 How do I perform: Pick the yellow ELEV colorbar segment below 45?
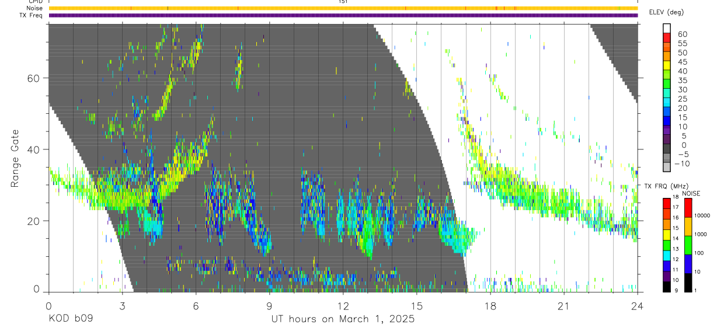667,65
